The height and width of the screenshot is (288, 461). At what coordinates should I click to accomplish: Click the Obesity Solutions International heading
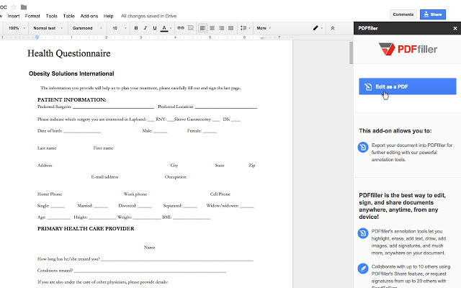pos(71,73)
